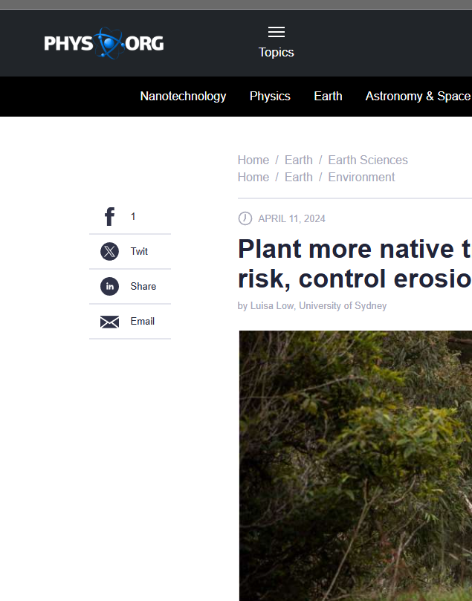This screenshot has height=601, width=472.
Task: Open the Environment breadcrumb link
Action: (x=361, y=178)
